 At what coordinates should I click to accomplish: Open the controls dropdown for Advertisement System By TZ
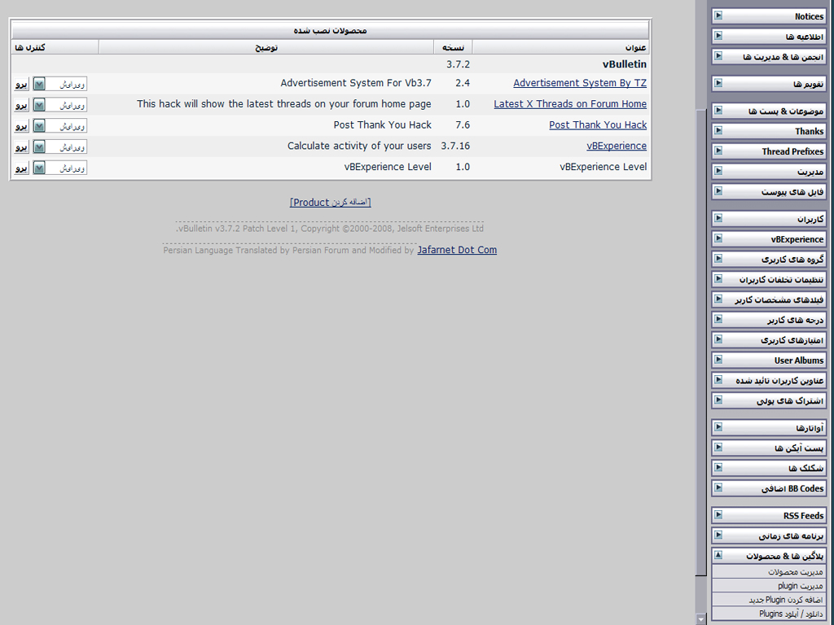tap(59, 84)
